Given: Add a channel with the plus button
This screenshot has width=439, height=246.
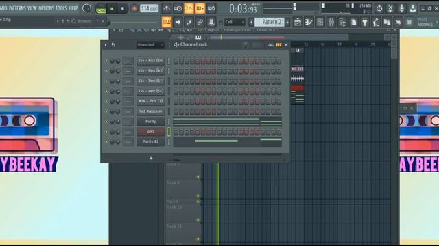Looking at the screenshot, I should tap(151, 159).
